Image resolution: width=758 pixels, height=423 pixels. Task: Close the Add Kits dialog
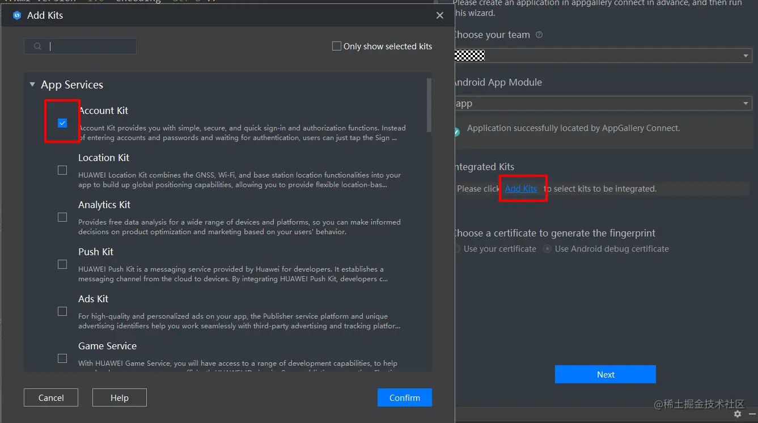[440, 15]
